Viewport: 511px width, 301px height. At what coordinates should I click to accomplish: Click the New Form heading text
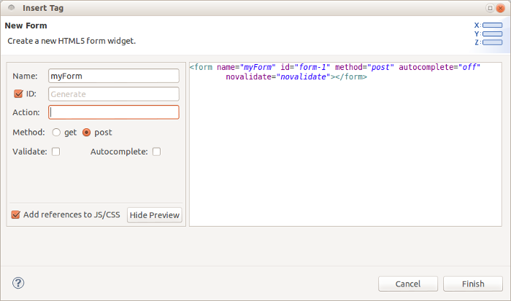(x=26, y=26)
